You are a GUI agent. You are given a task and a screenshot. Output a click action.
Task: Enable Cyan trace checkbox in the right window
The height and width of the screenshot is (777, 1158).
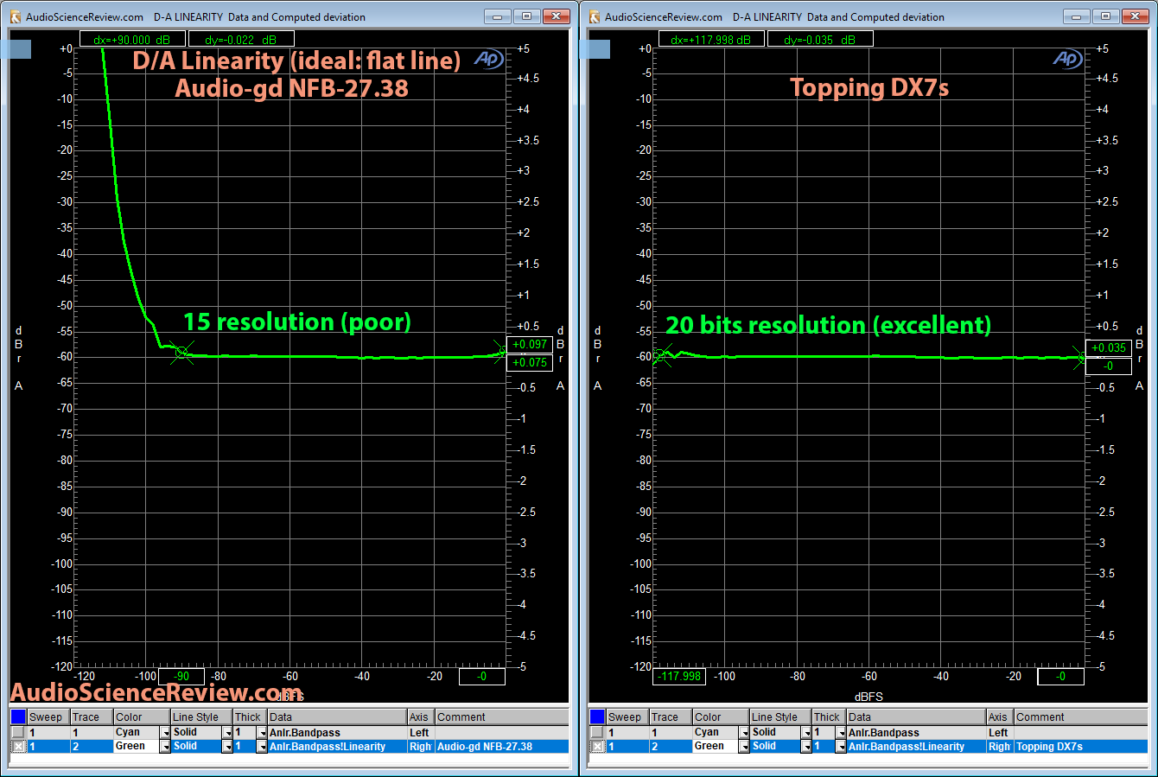tap(597, 732)
